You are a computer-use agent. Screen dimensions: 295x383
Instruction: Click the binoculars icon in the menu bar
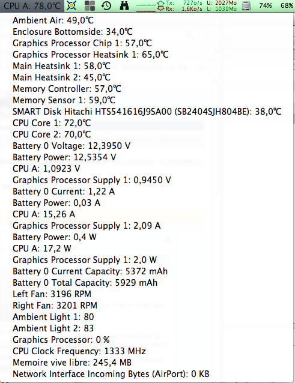click(x=124, y=5)
